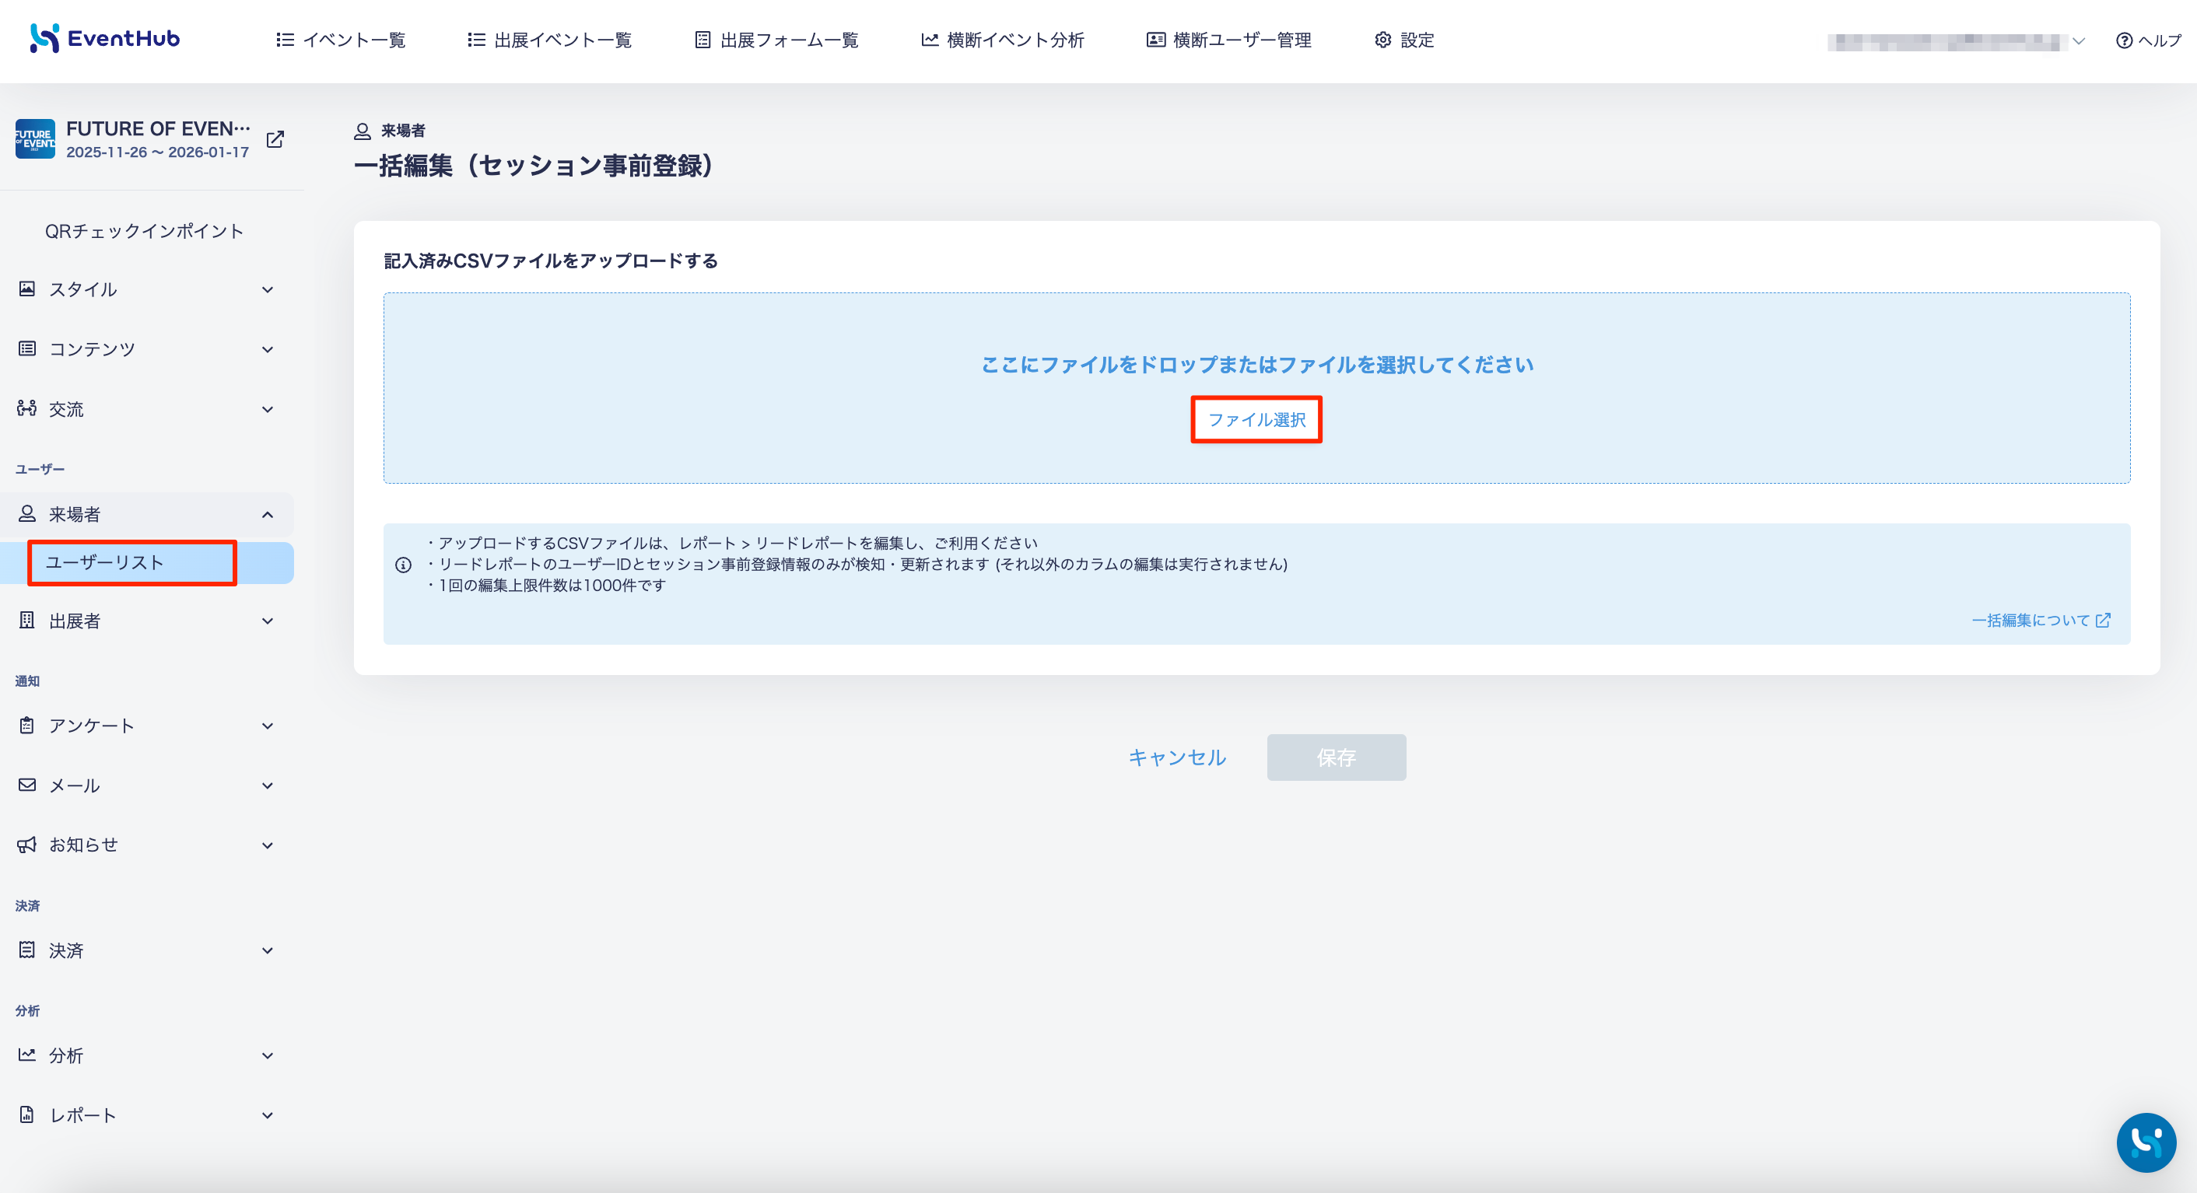This screenshot has width=2197, height=1193.
Task: Click the info circle icon in the notes box
Action: pyautogui.click(x=404, y=565)
